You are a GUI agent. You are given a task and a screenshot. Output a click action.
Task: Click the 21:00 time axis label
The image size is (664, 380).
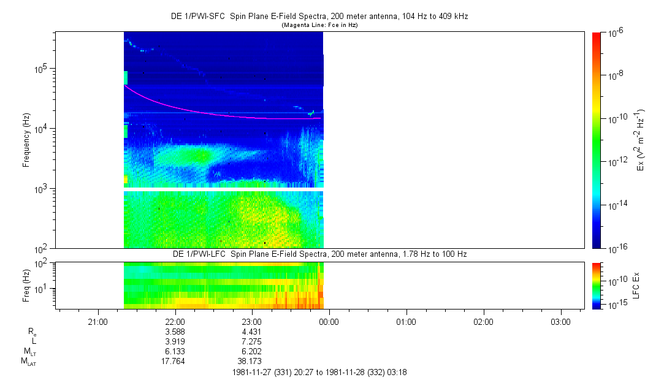point(97,322)
